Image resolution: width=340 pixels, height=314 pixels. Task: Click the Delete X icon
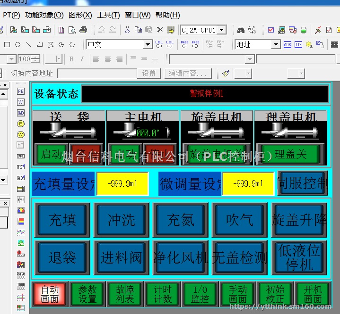coord(160,30)
